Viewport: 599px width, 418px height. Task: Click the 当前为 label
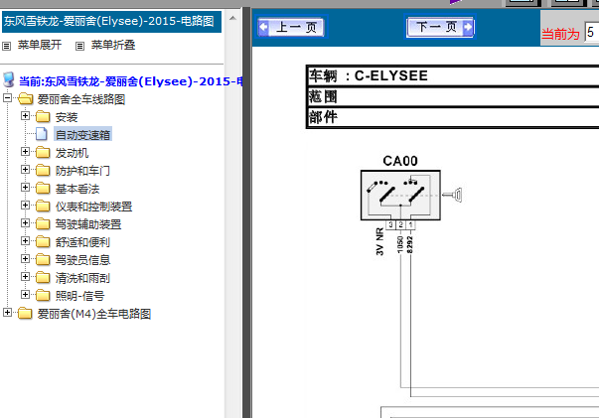click(561, 34)
